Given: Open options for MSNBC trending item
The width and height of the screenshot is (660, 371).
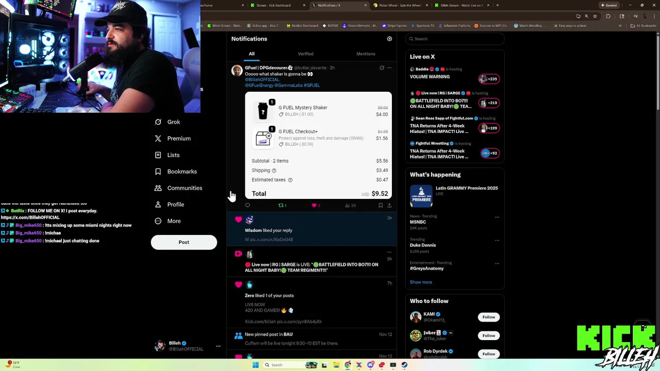Looking at the screenshot, I should [497, 217].
